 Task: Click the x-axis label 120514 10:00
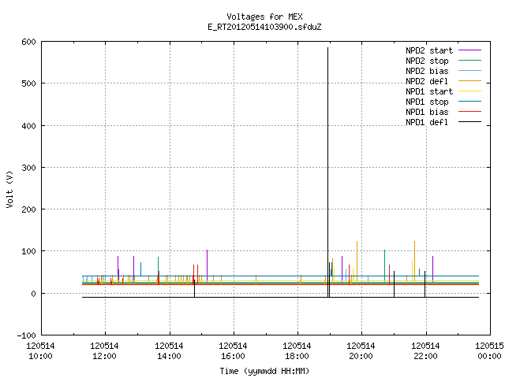(x=40, y=351)
